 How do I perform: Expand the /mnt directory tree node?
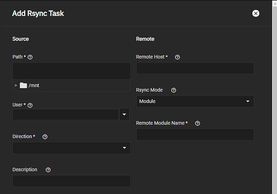tap(16, 85)
